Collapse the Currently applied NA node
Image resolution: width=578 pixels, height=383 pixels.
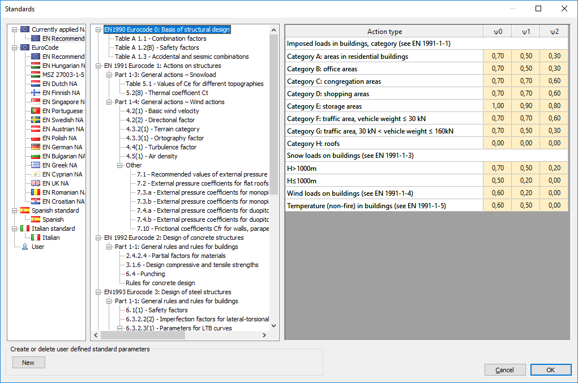pyautogui.click(x=14, y=29)
